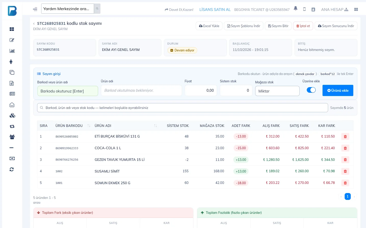Open the contact book icon in the header

[x=313, y=9]
